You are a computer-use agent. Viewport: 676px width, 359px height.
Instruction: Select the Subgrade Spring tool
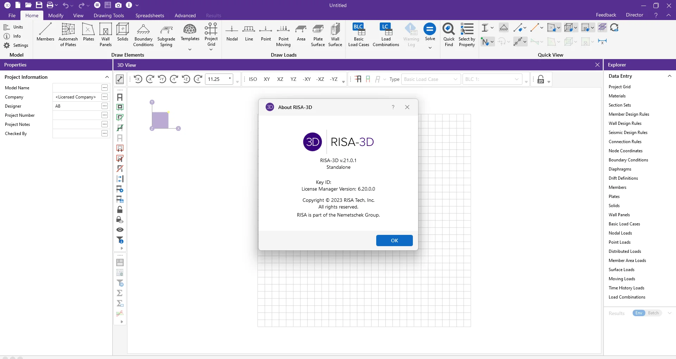(x=166, y=35)
